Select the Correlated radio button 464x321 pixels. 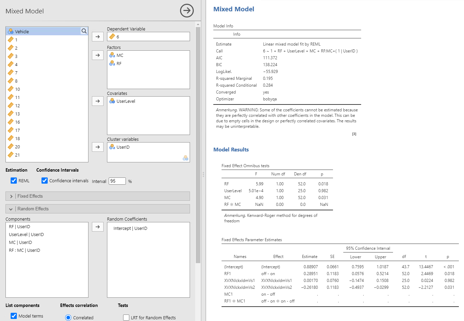[68, 318]
